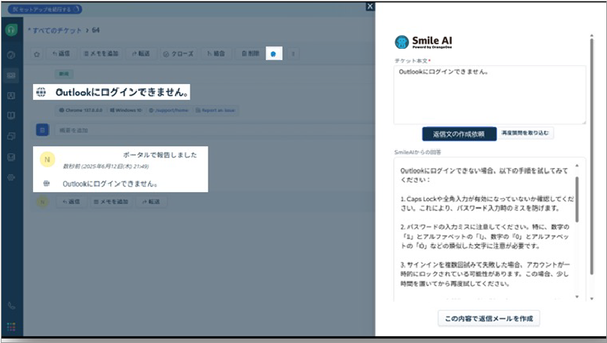Viewport: 607px width, 343px height.
Task: Click the phone icon at sidebar bottom
Action: click(11, 305)
